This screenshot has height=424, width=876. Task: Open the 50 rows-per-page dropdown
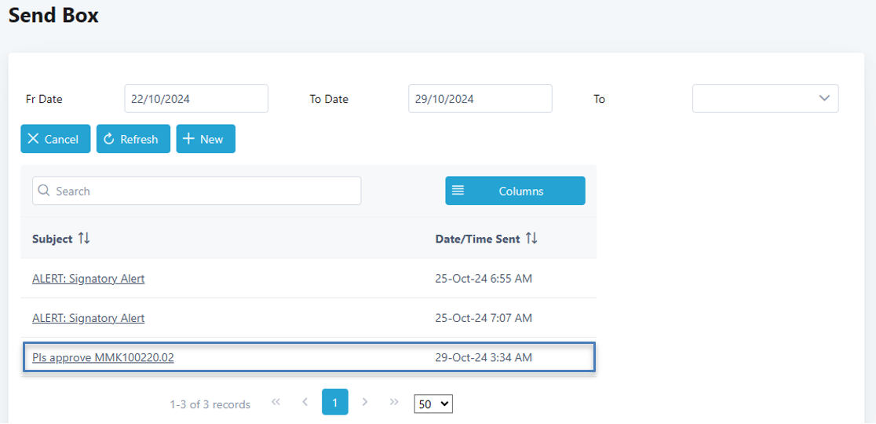pyautogui.click(x=433, y=404)
